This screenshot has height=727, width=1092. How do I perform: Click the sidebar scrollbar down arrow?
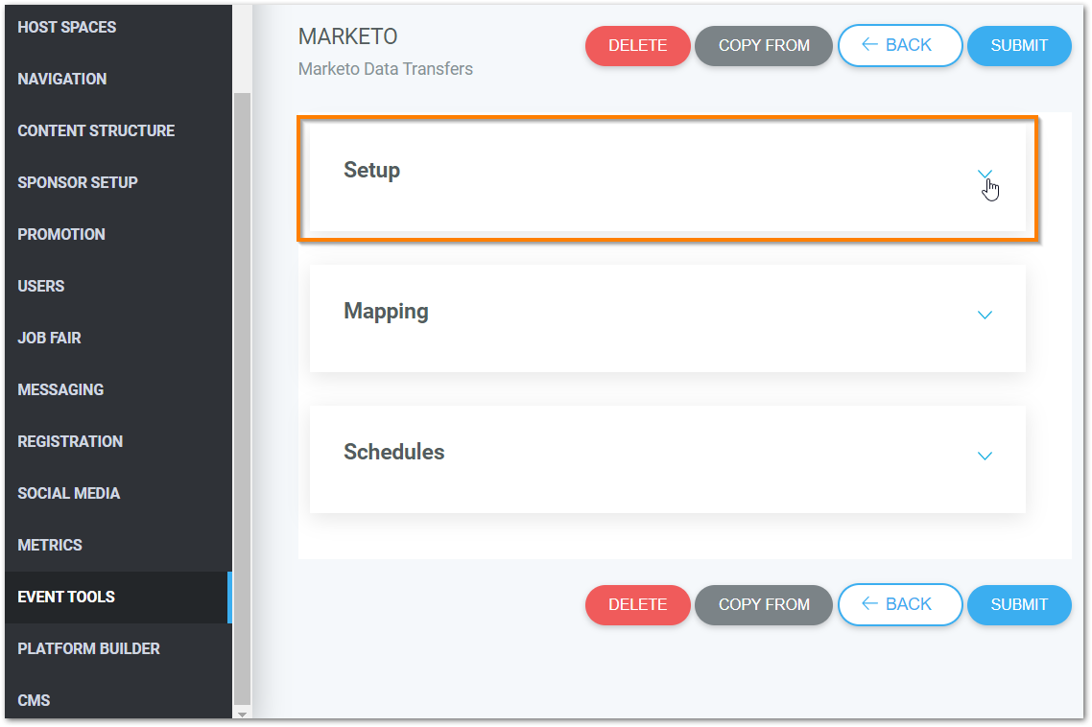(x=242, y=714)
